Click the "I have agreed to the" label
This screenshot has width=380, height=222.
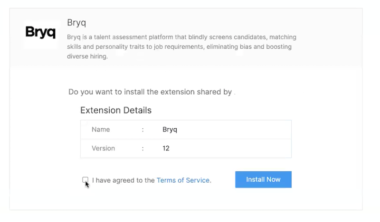coord(123,180)
